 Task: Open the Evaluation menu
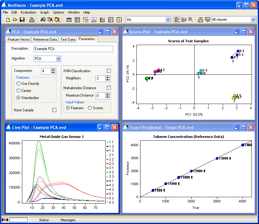tap(28, 12)
